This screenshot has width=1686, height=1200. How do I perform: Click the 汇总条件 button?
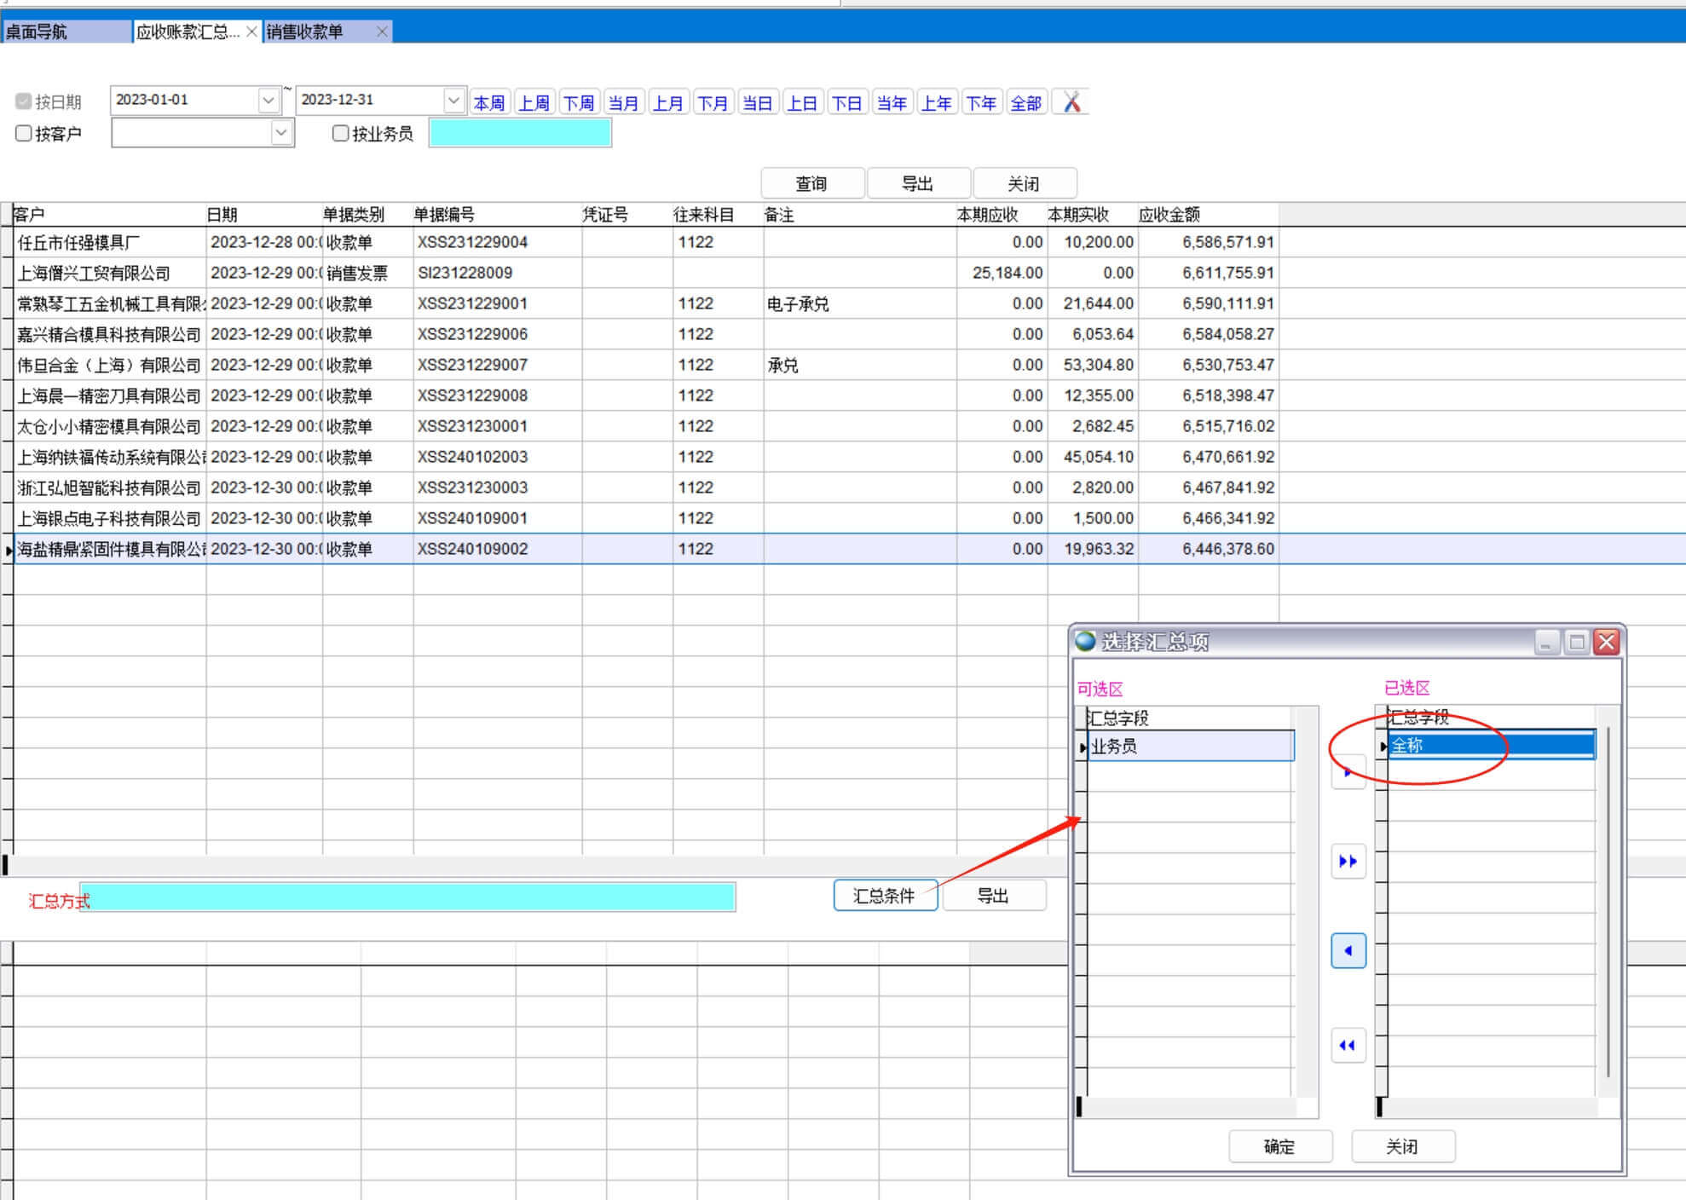point(884,895)
